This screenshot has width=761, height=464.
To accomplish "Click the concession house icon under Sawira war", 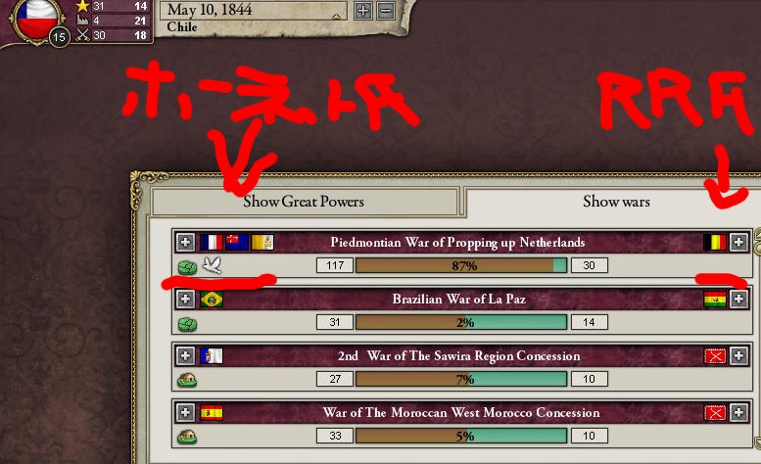I will [187, 381].
